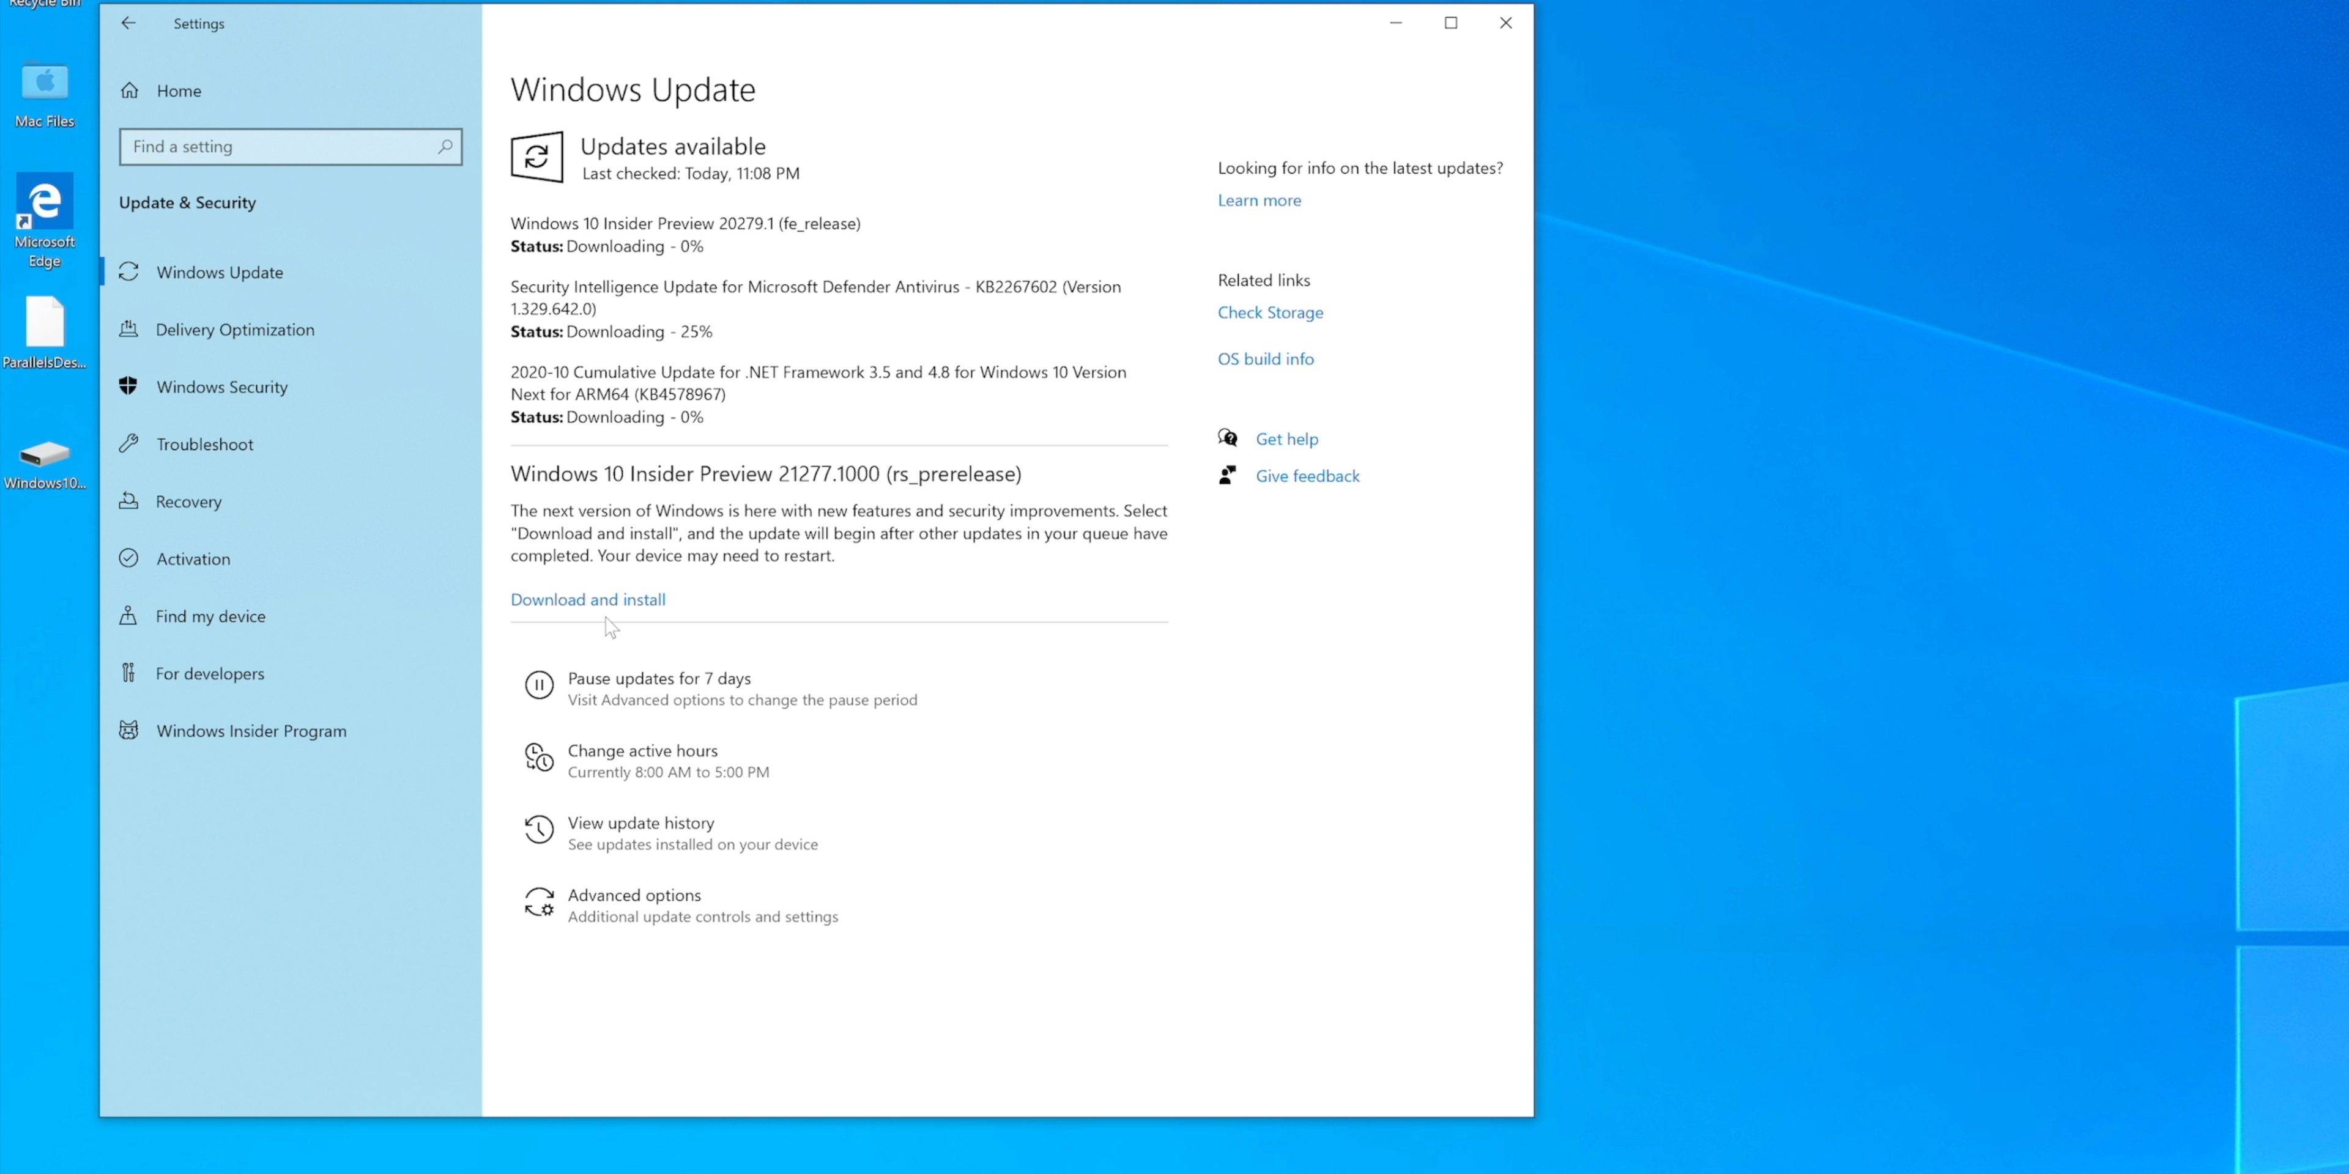Screen dimensions: 2349x1174
Task: Click Learn more about latest updates
Action: tap(1258, 199)
